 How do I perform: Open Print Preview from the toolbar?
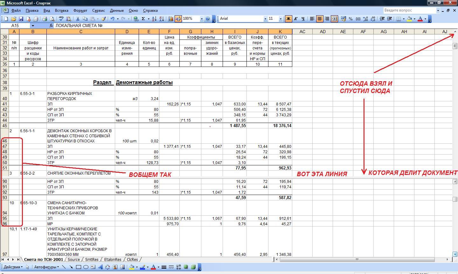[52, 19]
